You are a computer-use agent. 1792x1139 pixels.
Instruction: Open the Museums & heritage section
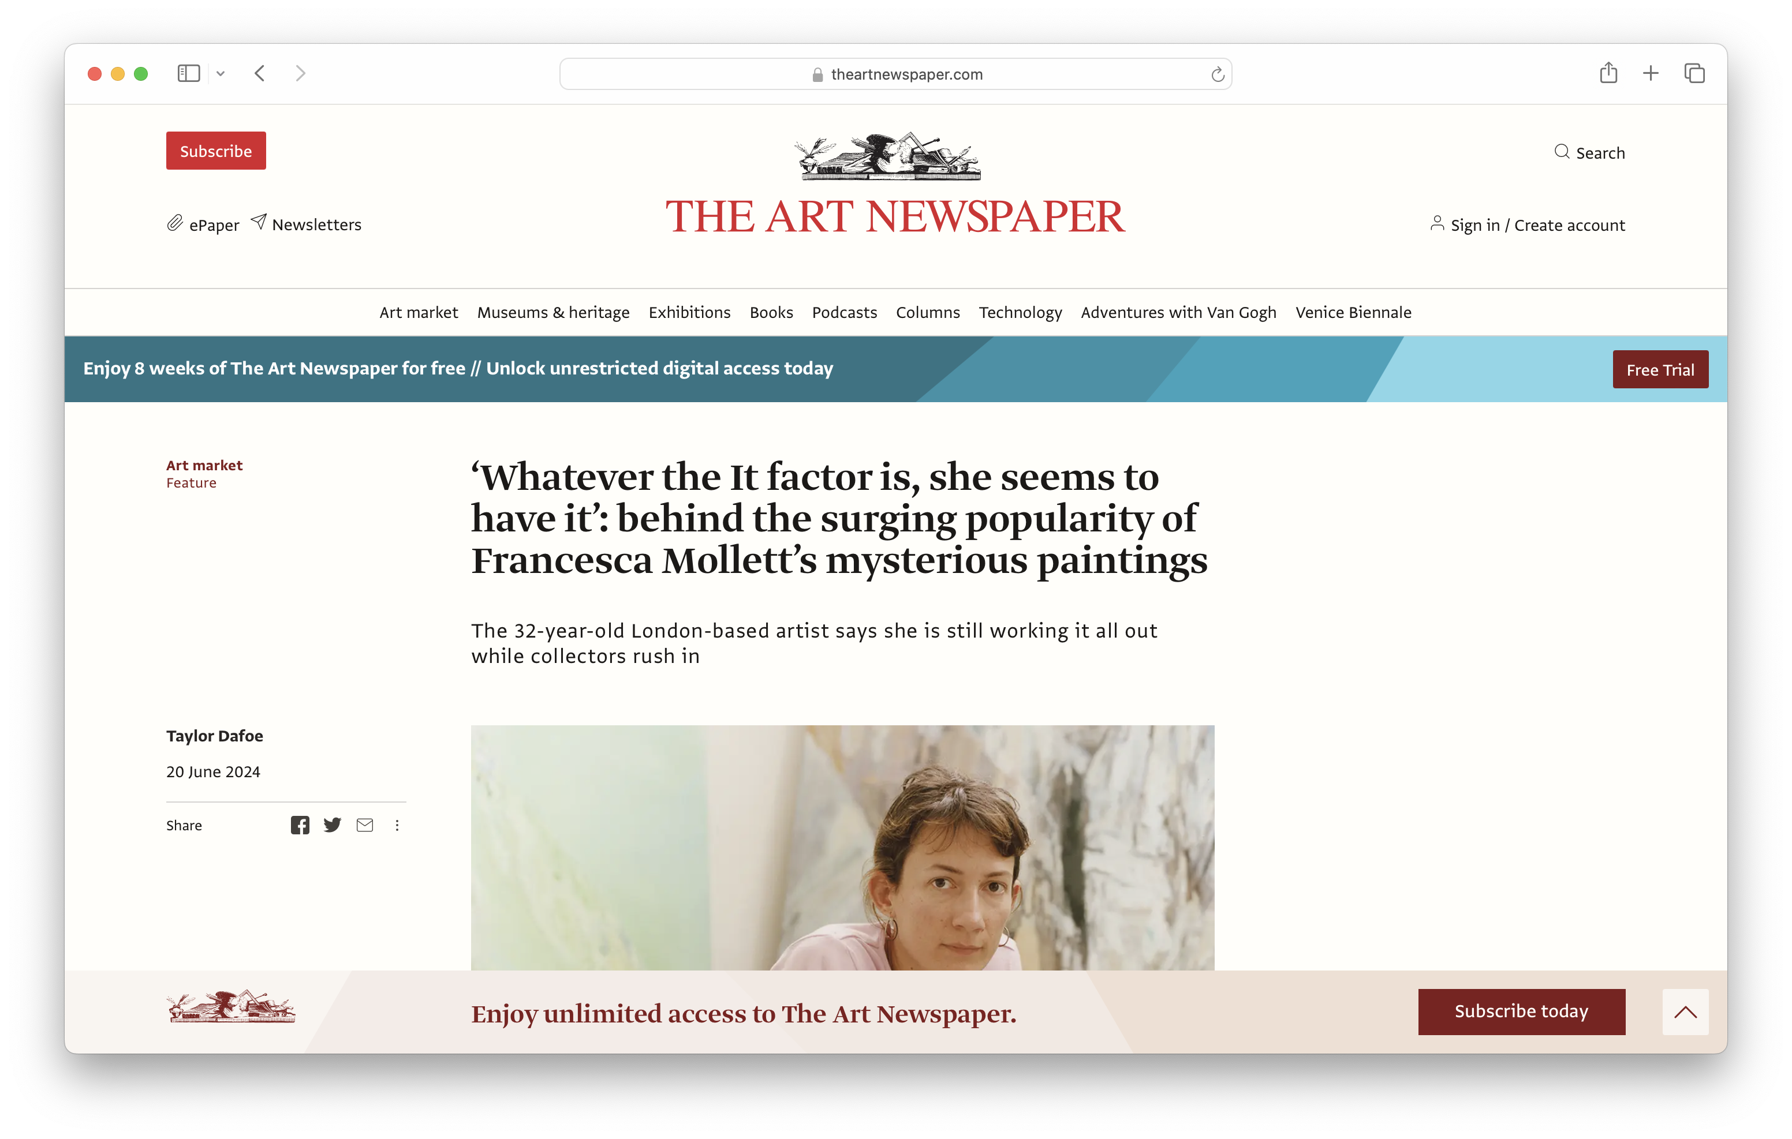coord(553,312)
